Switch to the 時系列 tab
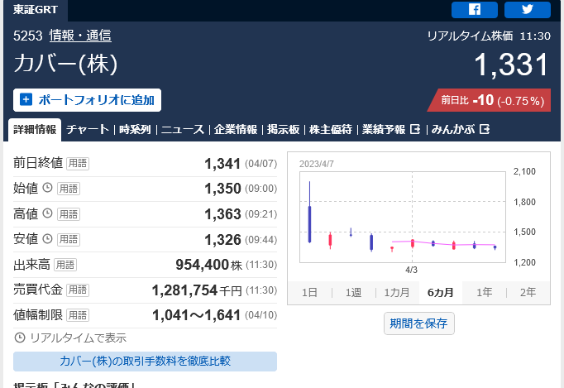The image size is (564, 388). 135,129
